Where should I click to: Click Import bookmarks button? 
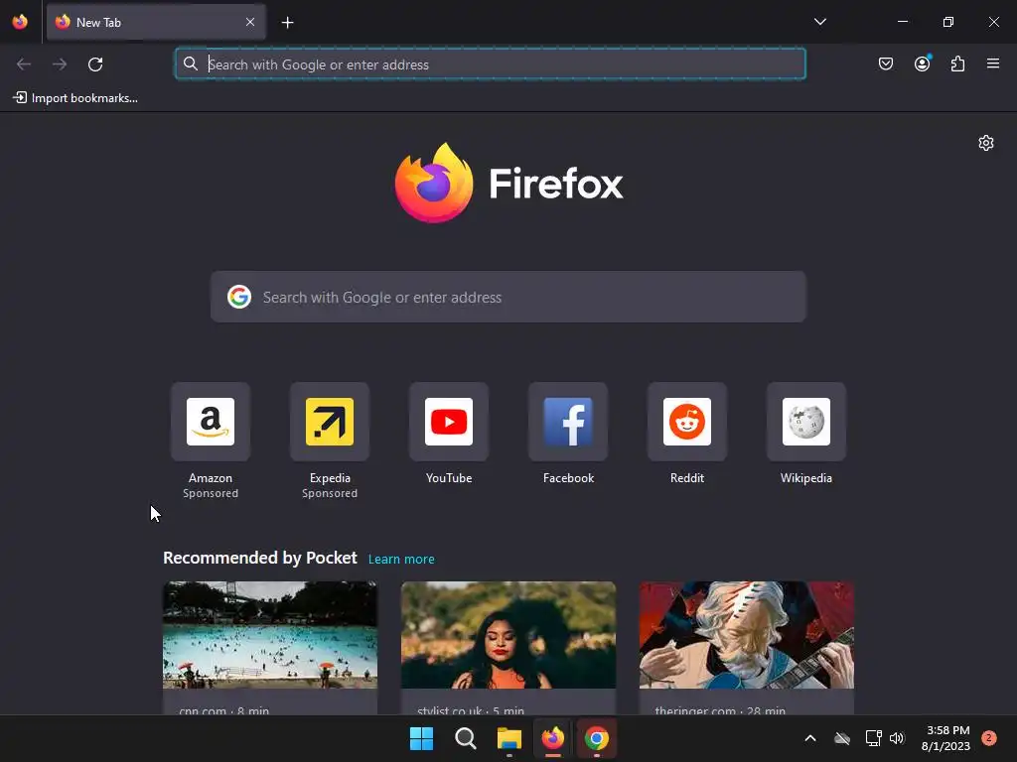[x=75, y=98]
